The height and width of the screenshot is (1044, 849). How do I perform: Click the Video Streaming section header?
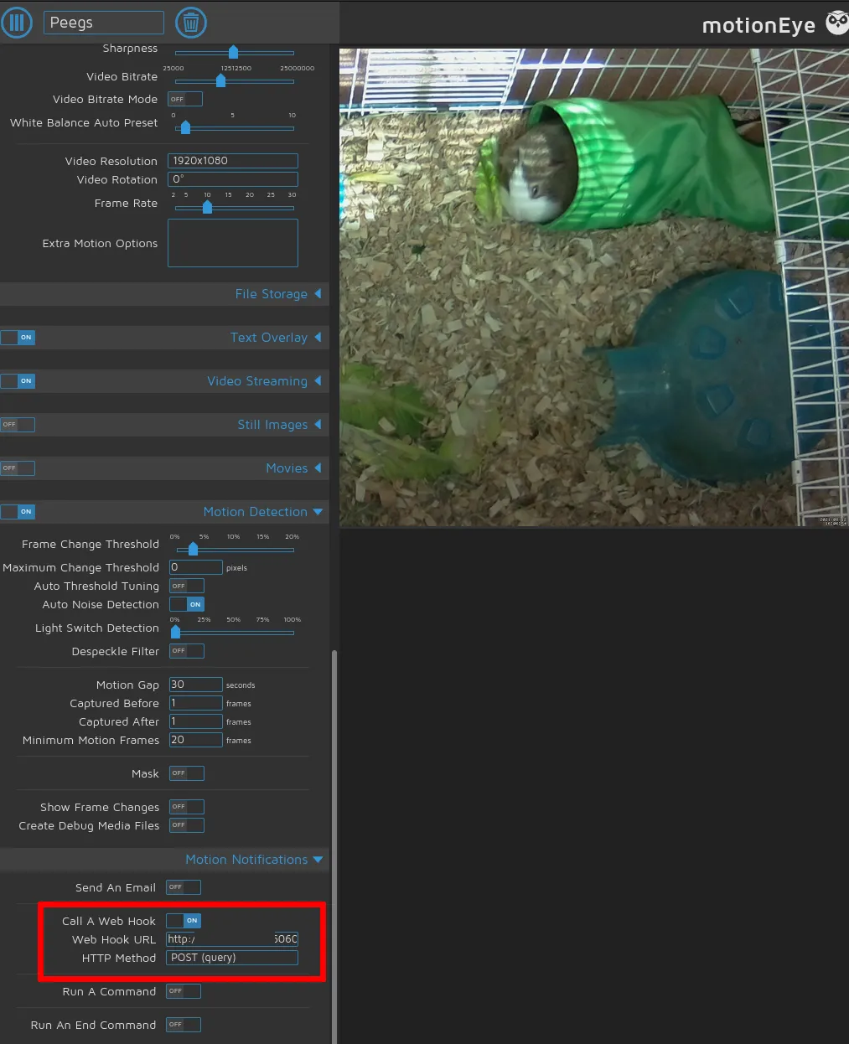[x=257, y=380]
